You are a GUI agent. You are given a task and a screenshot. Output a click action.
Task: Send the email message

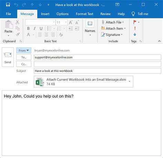click(x=8, y=57)
